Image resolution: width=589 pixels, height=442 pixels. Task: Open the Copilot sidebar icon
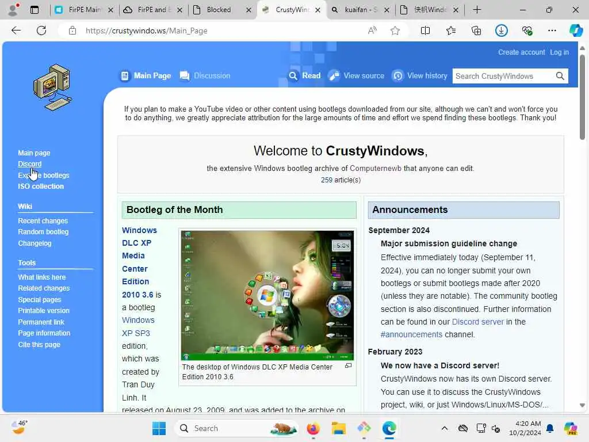tap(576, 31)
